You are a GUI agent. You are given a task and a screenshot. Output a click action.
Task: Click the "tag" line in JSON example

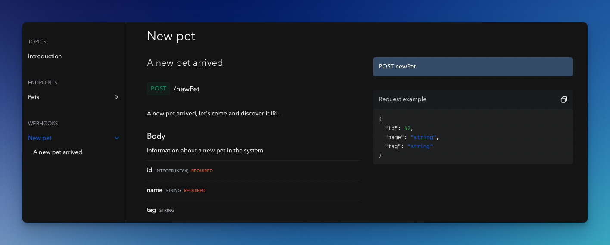coord(409,146)
